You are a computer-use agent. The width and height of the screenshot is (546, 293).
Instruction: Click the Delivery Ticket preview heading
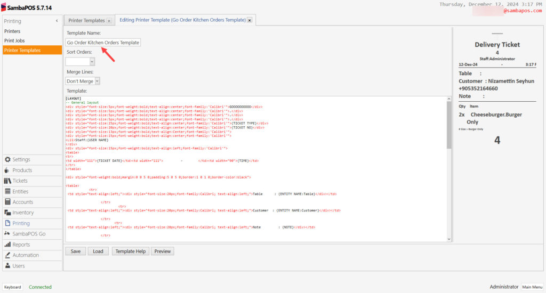(x=497, y=45)
